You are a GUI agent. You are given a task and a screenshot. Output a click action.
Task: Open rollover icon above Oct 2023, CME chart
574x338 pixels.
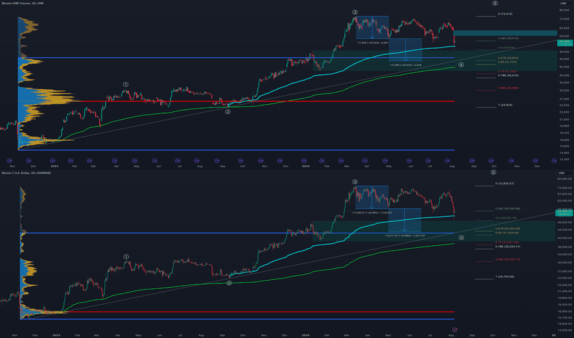pyautogui.click(x=240, y=160)
